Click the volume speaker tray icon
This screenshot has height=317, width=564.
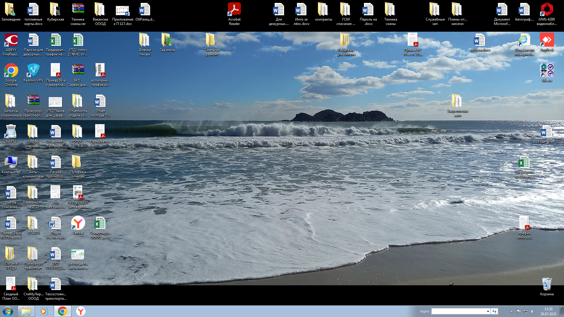tap(533, 311)
